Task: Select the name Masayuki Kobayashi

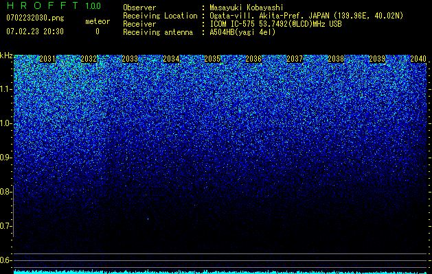Action: tap(247, 8)
